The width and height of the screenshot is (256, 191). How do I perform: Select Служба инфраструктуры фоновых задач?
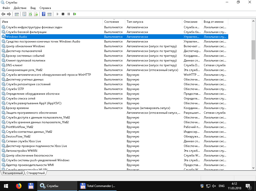coord(34,27)
